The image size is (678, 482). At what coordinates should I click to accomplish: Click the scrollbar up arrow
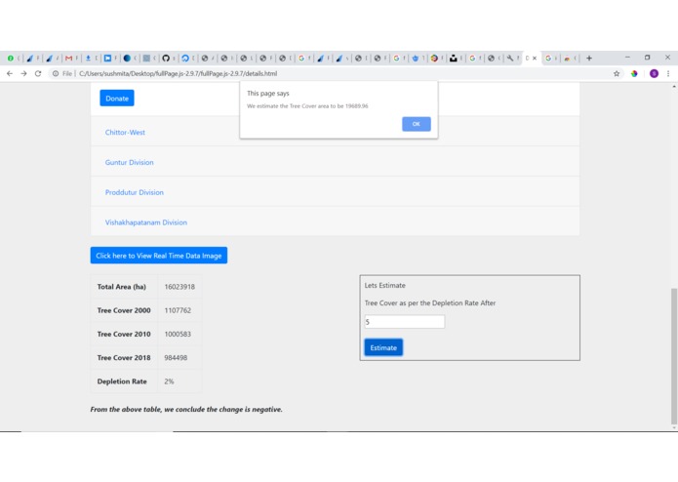pos(674,87)
